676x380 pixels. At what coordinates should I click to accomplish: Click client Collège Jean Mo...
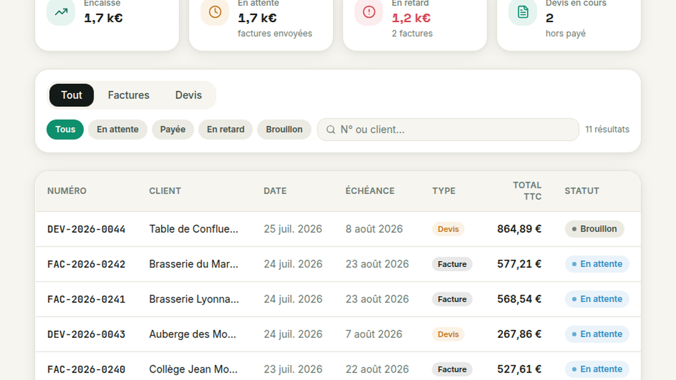pyautogui.click(x=193, y=369)
